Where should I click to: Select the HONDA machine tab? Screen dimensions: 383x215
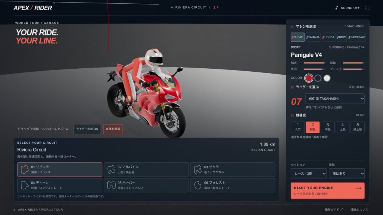[328, 37]
